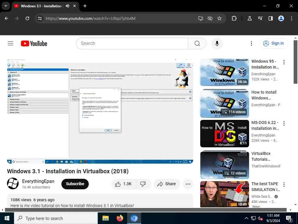Image resolution: width=298 pixels, height=224 pixels.
Task: Go to the YouTube home logo
Action: (34, 43)
